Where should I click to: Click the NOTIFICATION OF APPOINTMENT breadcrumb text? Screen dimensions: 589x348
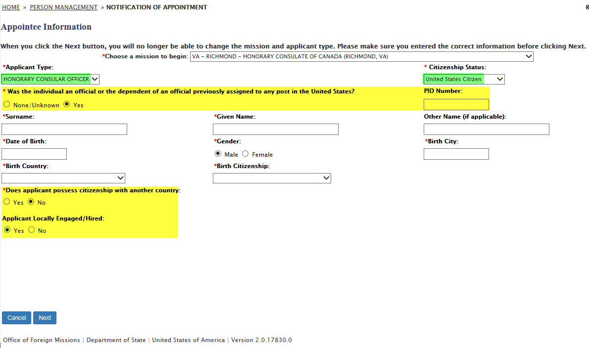tap(156, 7)
